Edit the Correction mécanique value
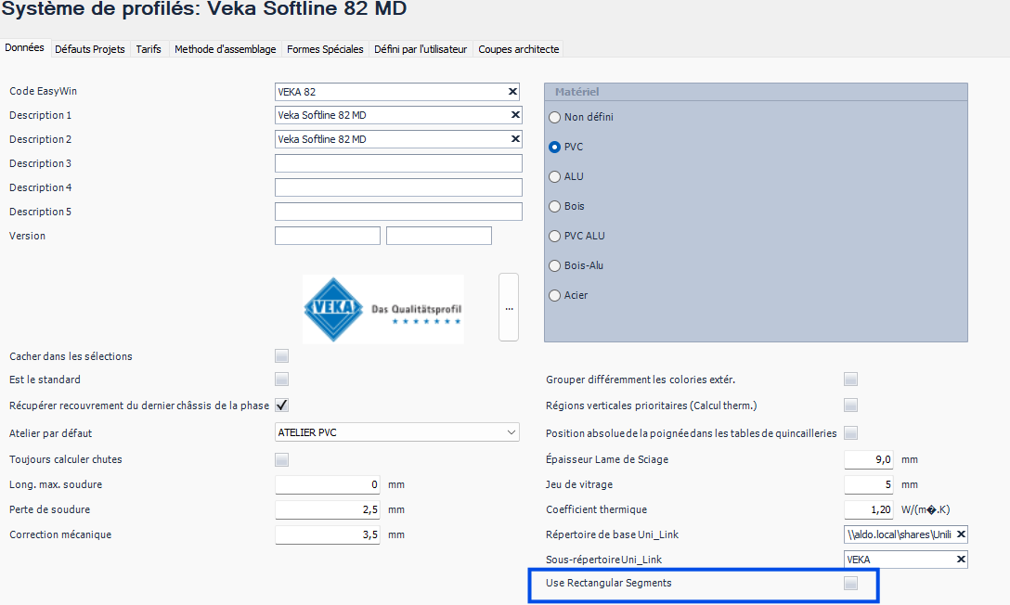This screenshot has width=1010, height=605. pos(327,534)
